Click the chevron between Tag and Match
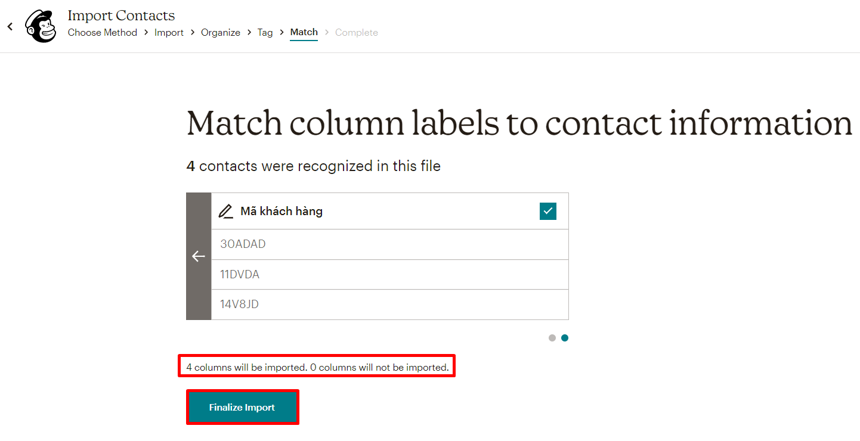 (281, 32)
